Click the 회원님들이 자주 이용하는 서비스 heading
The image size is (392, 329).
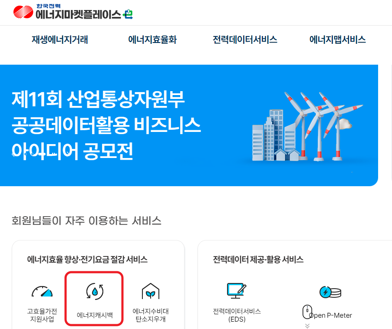86,220
